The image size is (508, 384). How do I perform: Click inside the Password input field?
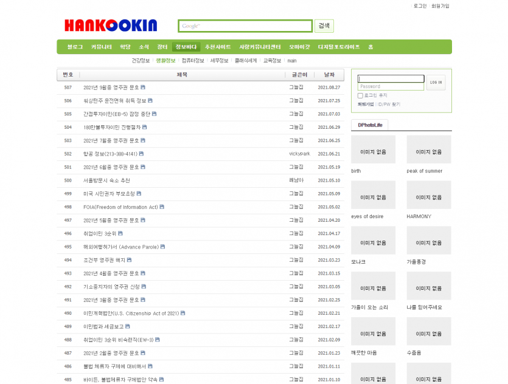(x=391, y=87)
